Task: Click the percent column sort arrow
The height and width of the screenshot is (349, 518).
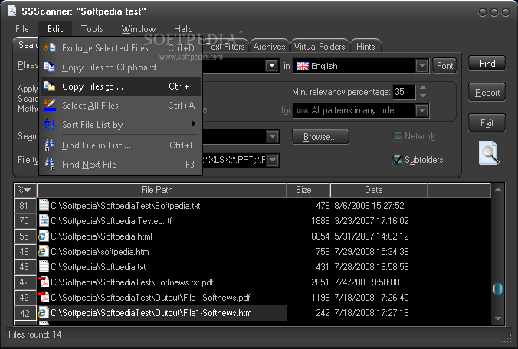Action: coord(28,190)
